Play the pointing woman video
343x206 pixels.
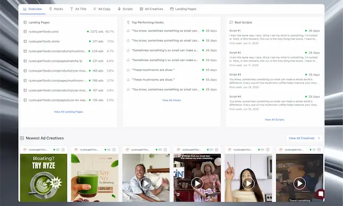point(248,183)
